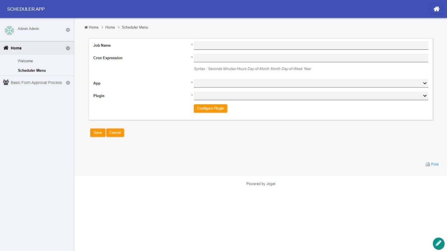Click the green pencil edit icon
Image resolution: width=447 pixels, height=251 pixels.
438,243
